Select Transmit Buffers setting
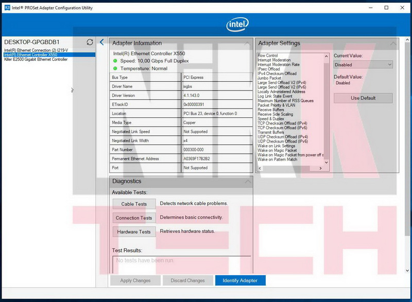 [271, 132]
